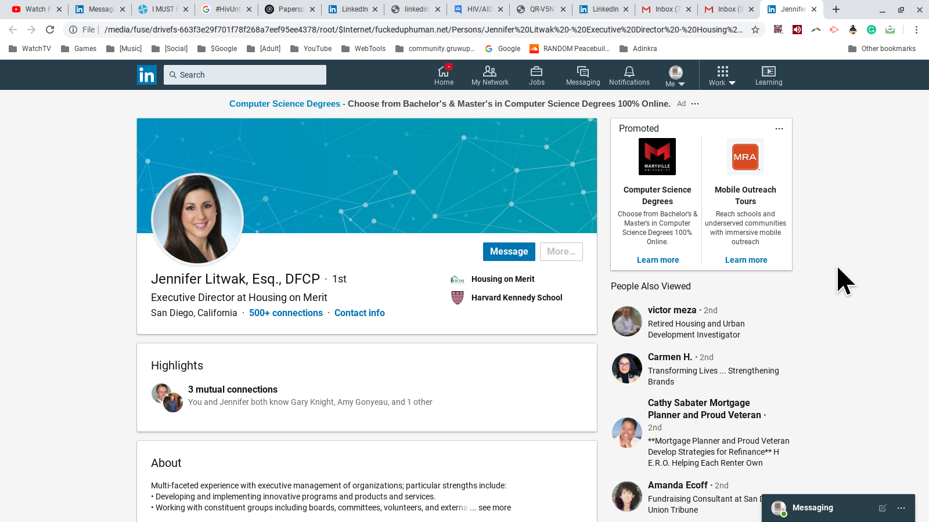Open Cathy Sabater's profile
The height and width of the screenshot is (522, 929).
[x=704, y=409]
